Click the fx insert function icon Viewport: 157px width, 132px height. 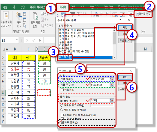click(x=40, y=40)
